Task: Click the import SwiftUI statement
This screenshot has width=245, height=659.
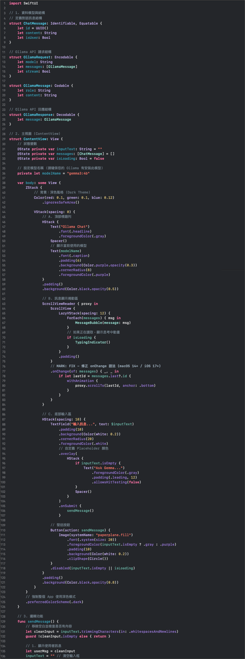Action: tap(23, 3)
